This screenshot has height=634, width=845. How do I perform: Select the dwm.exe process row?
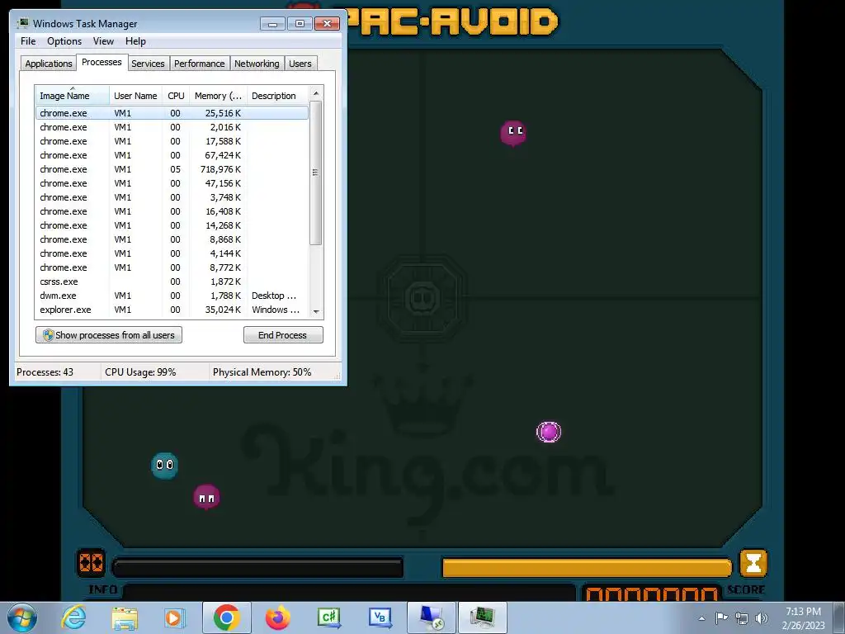[172, 296]
